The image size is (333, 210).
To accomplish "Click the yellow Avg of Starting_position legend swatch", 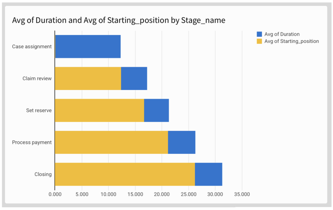I will (259, 41).
